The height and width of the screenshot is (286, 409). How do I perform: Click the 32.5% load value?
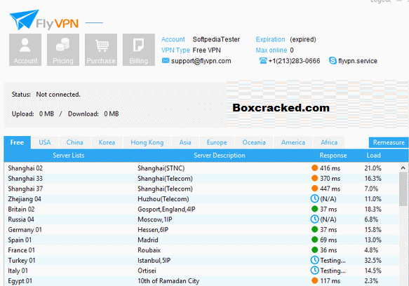[373, 260]
